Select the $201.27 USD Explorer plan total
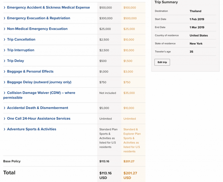 [130, 175]
